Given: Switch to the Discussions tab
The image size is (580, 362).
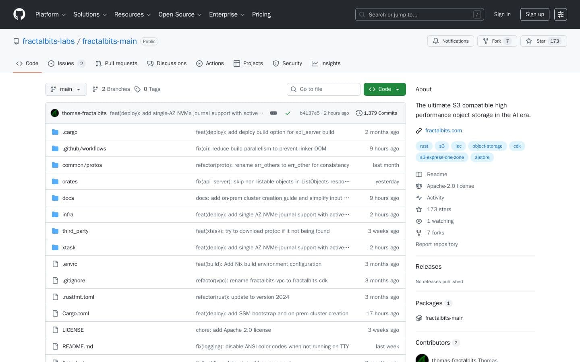Looking at the screenshot, I should pos(167,64).
